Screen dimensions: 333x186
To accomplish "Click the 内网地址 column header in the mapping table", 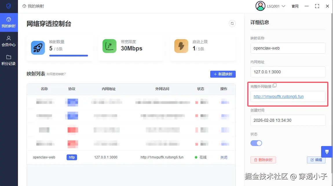I will (x=109, y=89).
